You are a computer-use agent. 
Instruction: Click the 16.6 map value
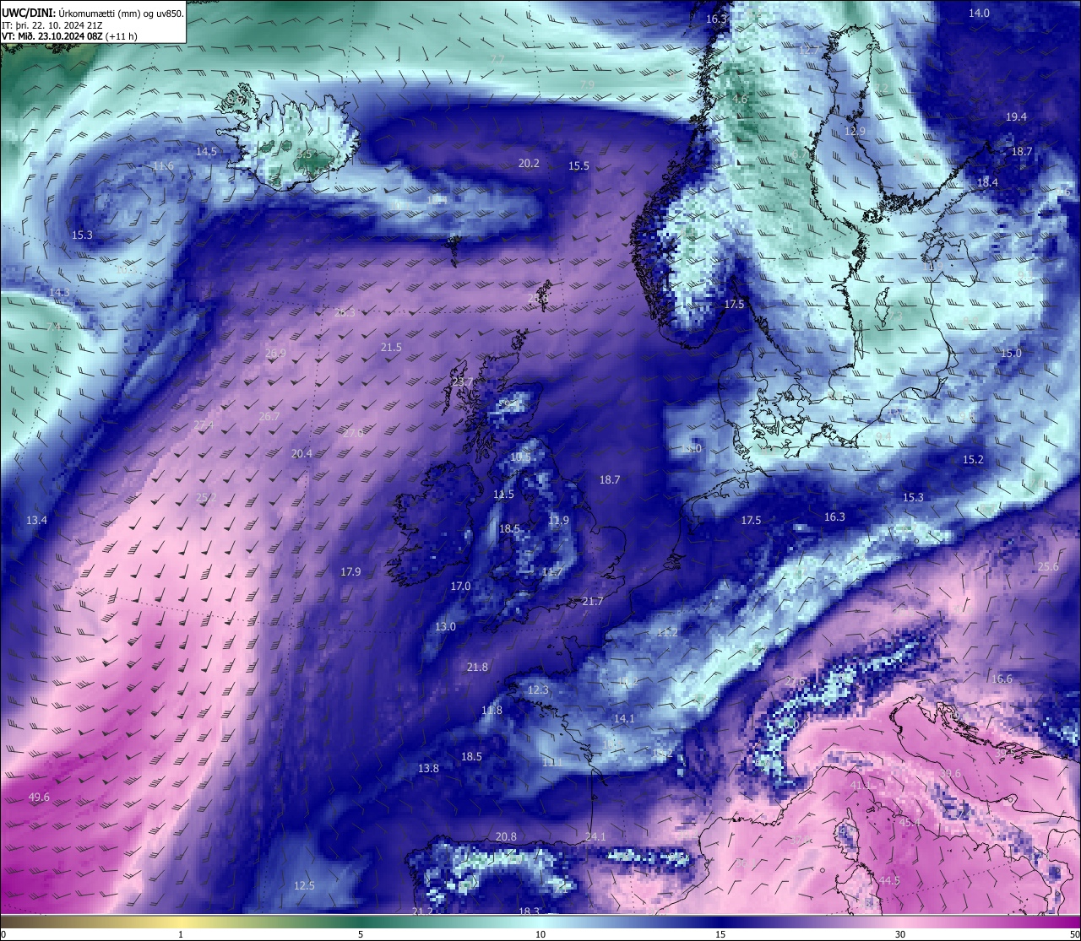point(1002,679)
